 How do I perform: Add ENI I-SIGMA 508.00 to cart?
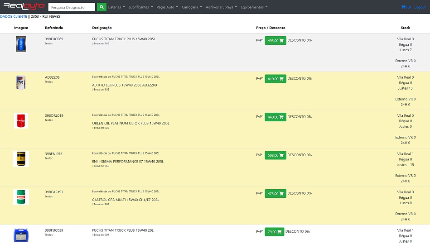(275, 155)
